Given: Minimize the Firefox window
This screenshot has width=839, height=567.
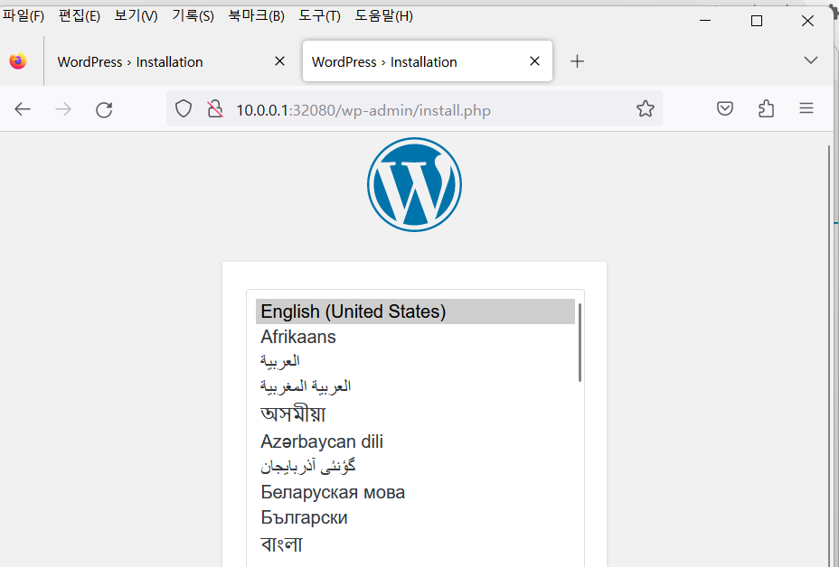Looking at the screenshot, I should tap(705, 21).
